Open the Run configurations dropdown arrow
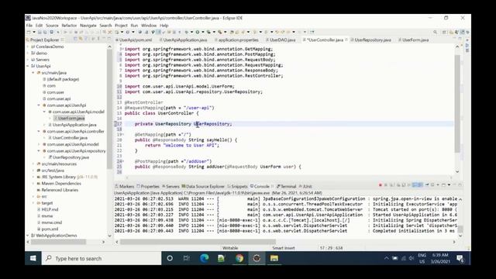 coord(203,32)
